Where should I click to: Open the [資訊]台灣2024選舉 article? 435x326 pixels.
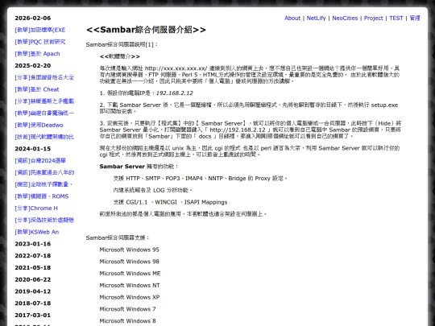tap(40, 161)
